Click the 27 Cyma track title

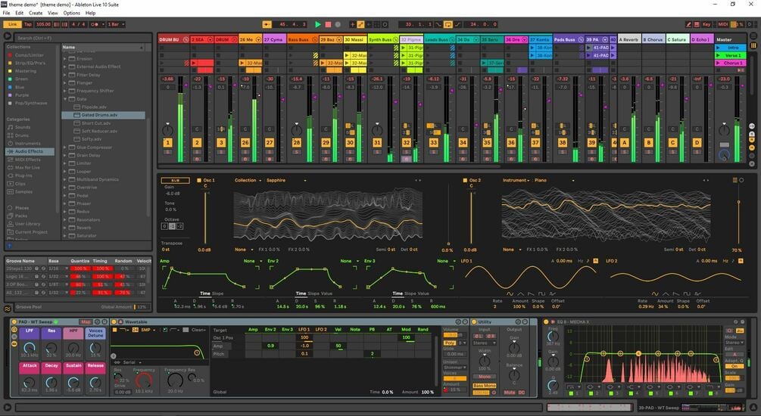(x=275, y=40)
